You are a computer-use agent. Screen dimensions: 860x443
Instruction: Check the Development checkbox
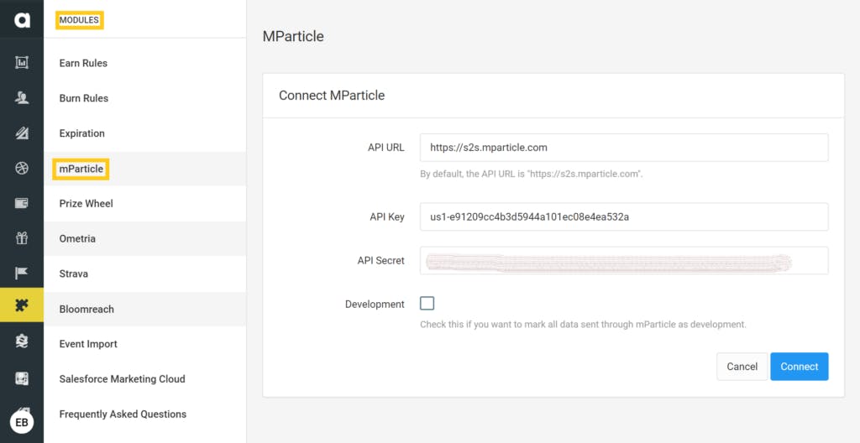coord(427,303)
